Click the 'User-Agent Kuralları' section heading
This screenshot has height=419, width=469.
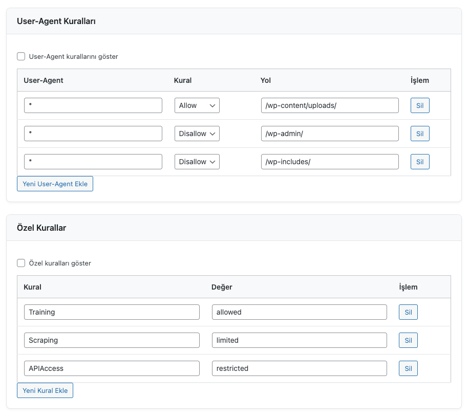pos(56,21)
